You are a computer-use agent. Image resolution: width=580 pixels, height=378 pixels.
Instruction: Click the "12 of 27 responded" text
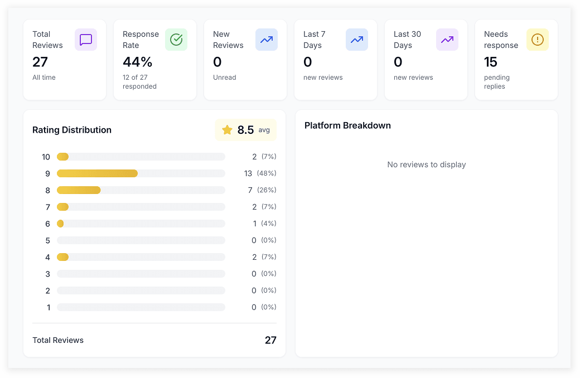coord(139,82)
